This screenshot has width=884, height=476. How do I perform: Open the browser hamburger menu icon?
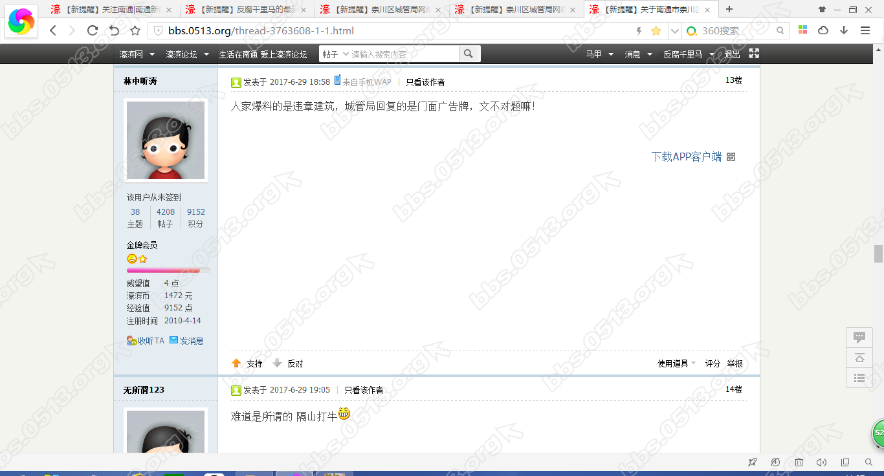(x=865, y=30)
